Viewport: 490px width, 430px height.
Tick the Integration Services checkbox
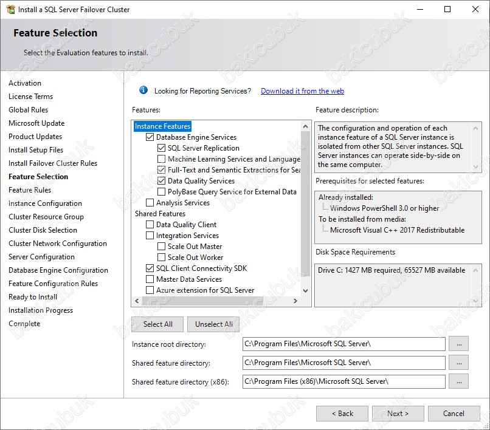(x=150, y=236)
